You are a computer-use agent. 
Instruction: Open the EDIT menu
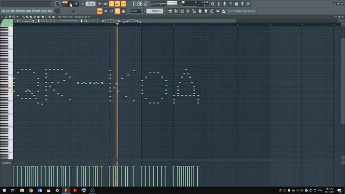coord(9,11)
